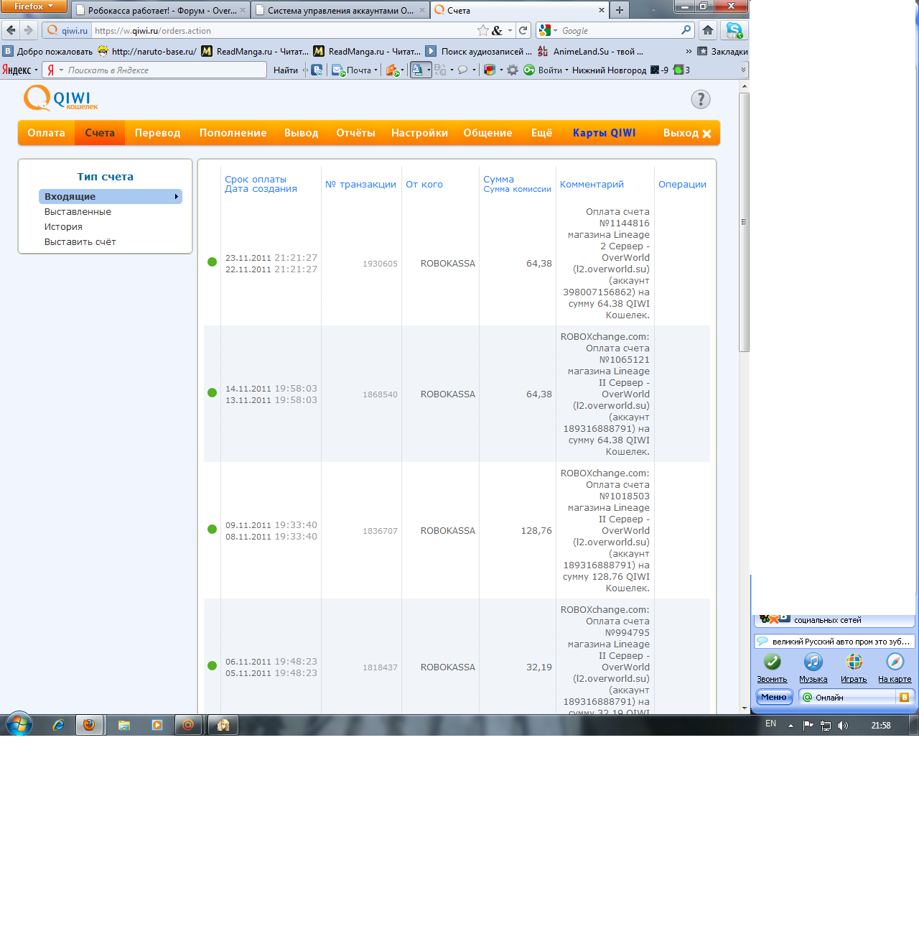The image size is (919, 934).
Task: Click the Найти button in Yandex bar
Action: tap(285, 70)
